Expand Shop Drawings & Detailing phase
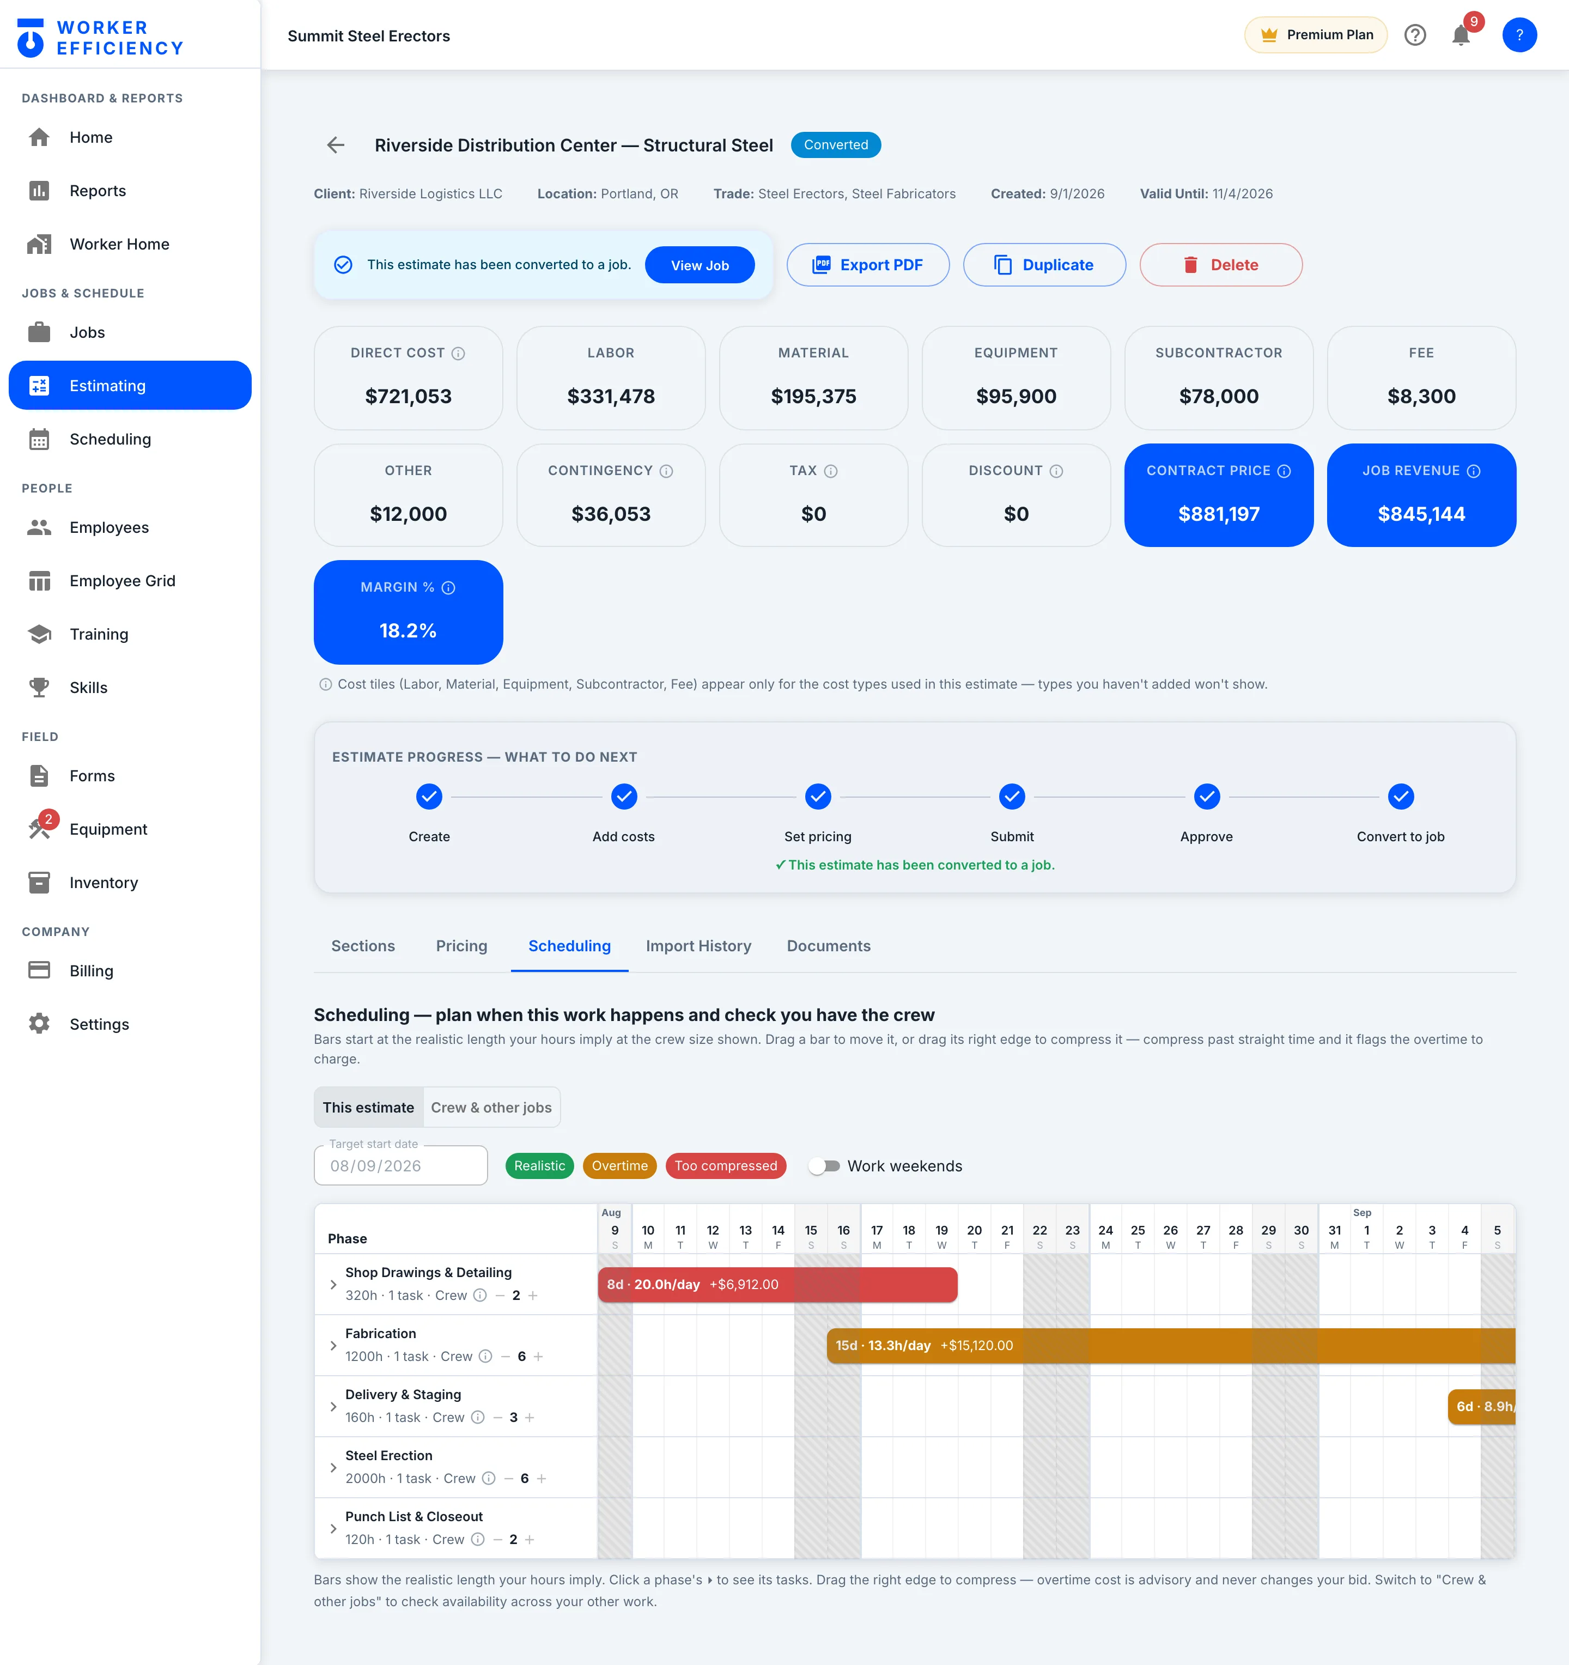 point(333,1284)
